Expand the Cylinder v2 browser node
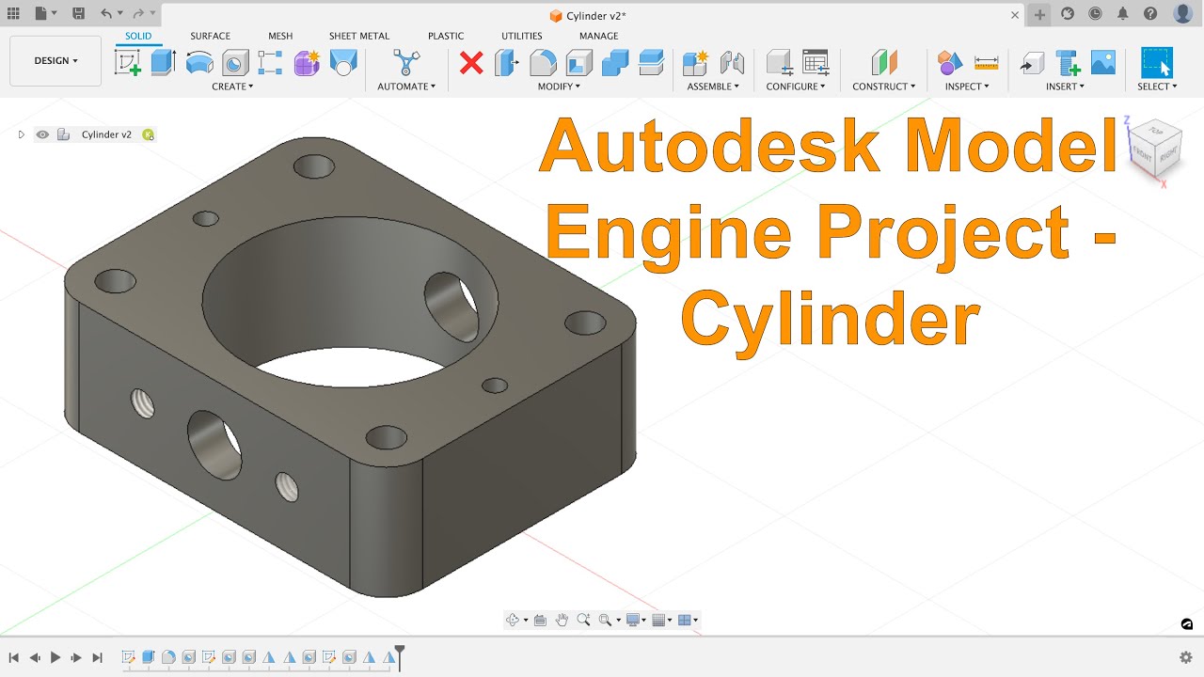The image size is (1204, 677). click(21, 134)
